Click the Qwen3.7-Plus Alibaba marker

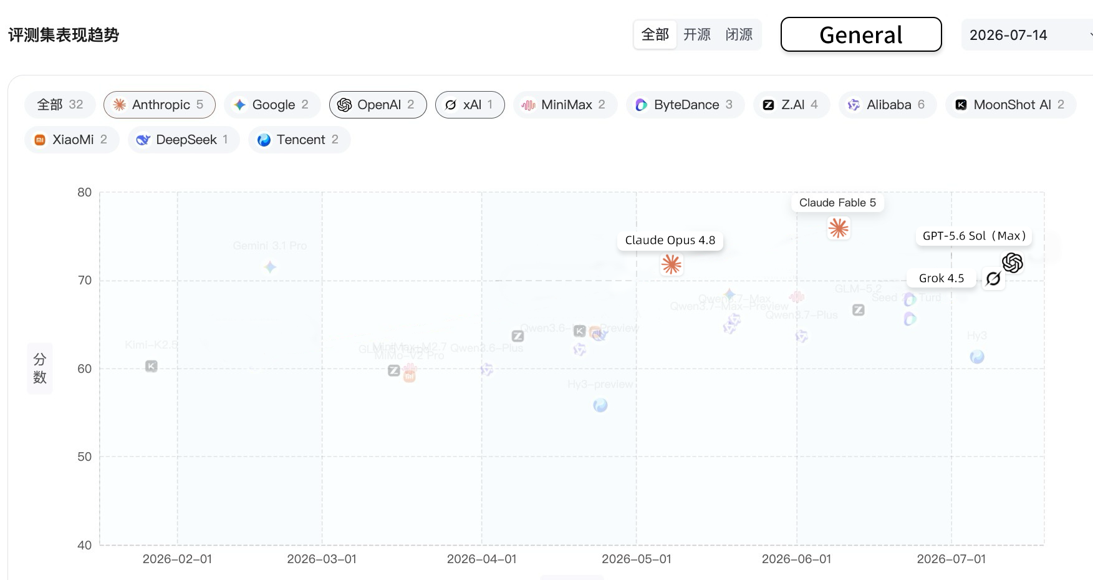(x=802, y=336)
